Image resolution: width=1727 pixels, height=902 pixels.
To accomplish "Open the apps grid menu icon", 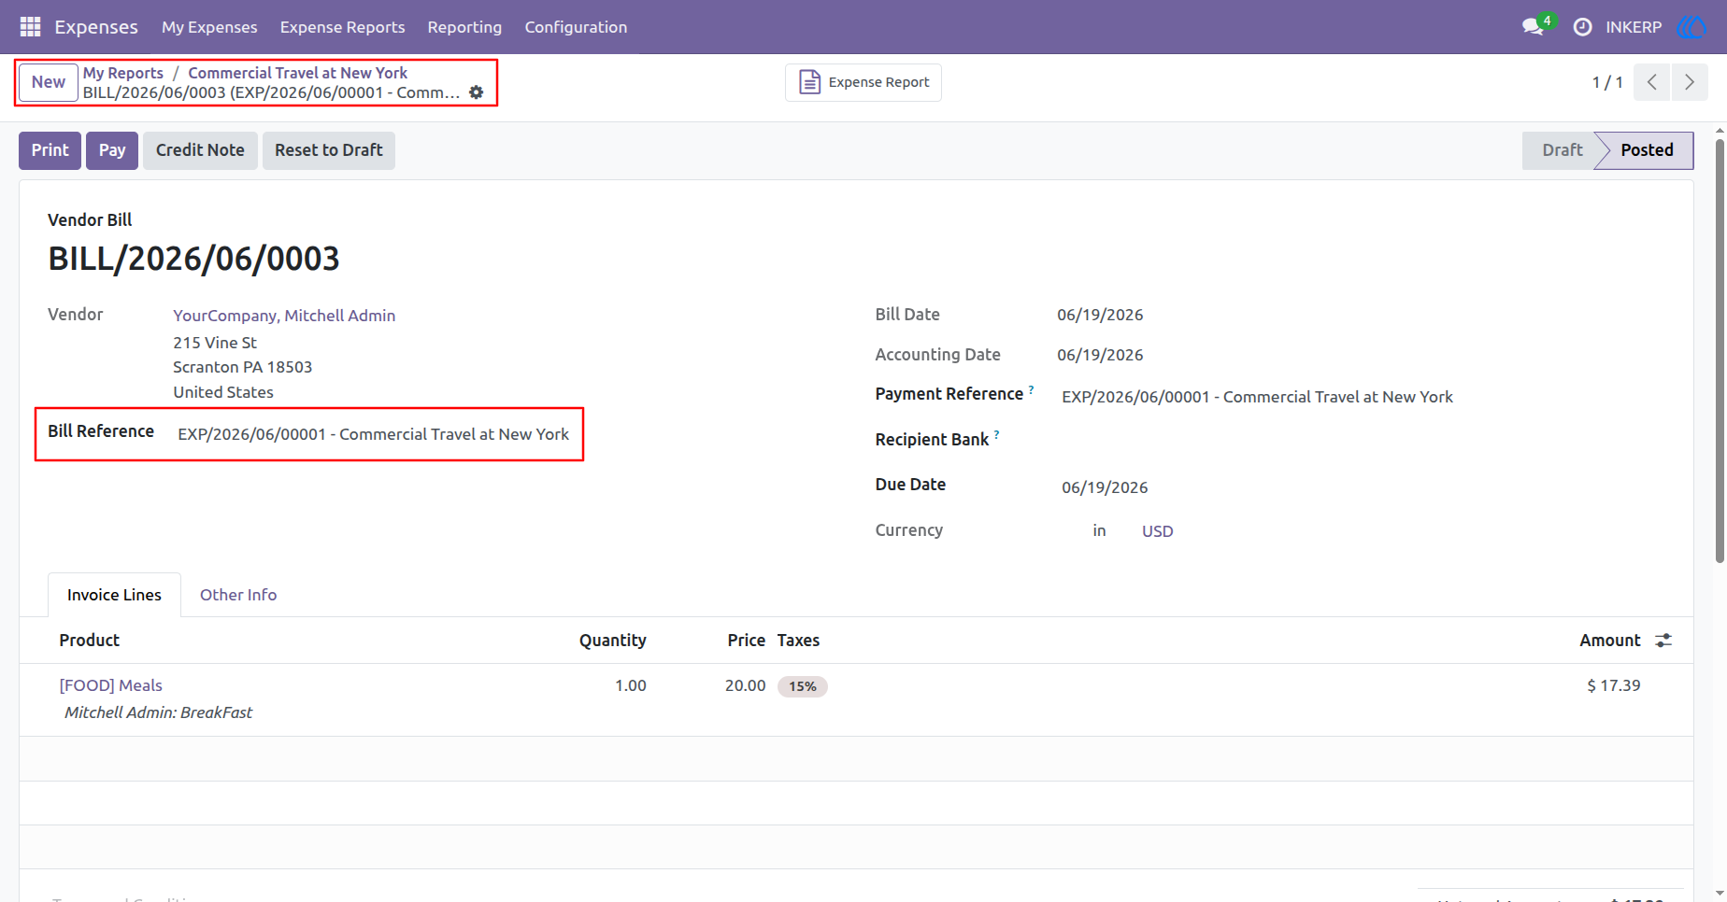I will pyautogui.click(x=30, y=27).
